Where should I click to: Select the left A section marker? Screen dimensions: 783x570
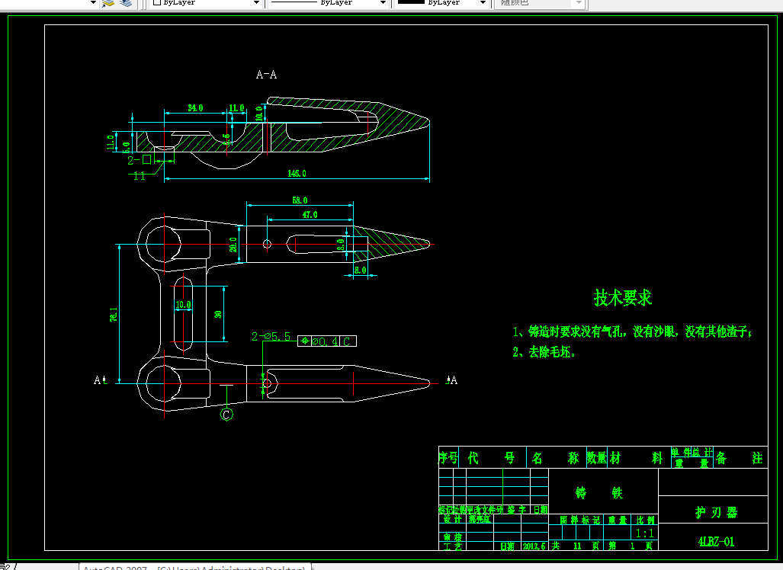[x=100, y=380]
